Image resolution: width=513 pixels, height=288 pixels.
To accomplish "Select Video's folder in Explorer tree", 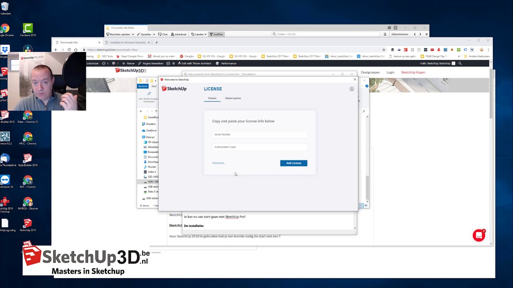I will pos(150,172).
